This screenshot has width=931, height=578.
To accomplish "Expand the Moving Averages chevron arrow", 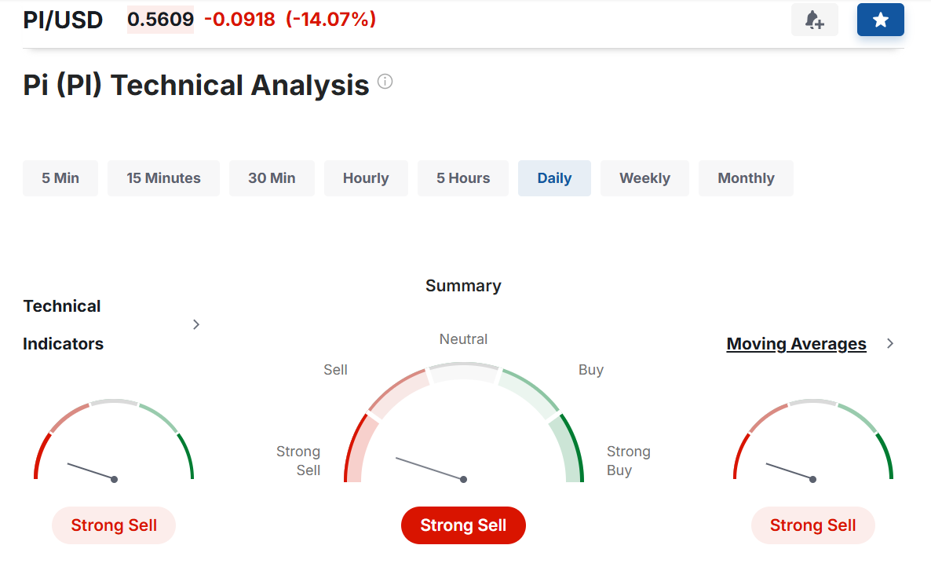I will pyautogui.click(x=889, y=343).
